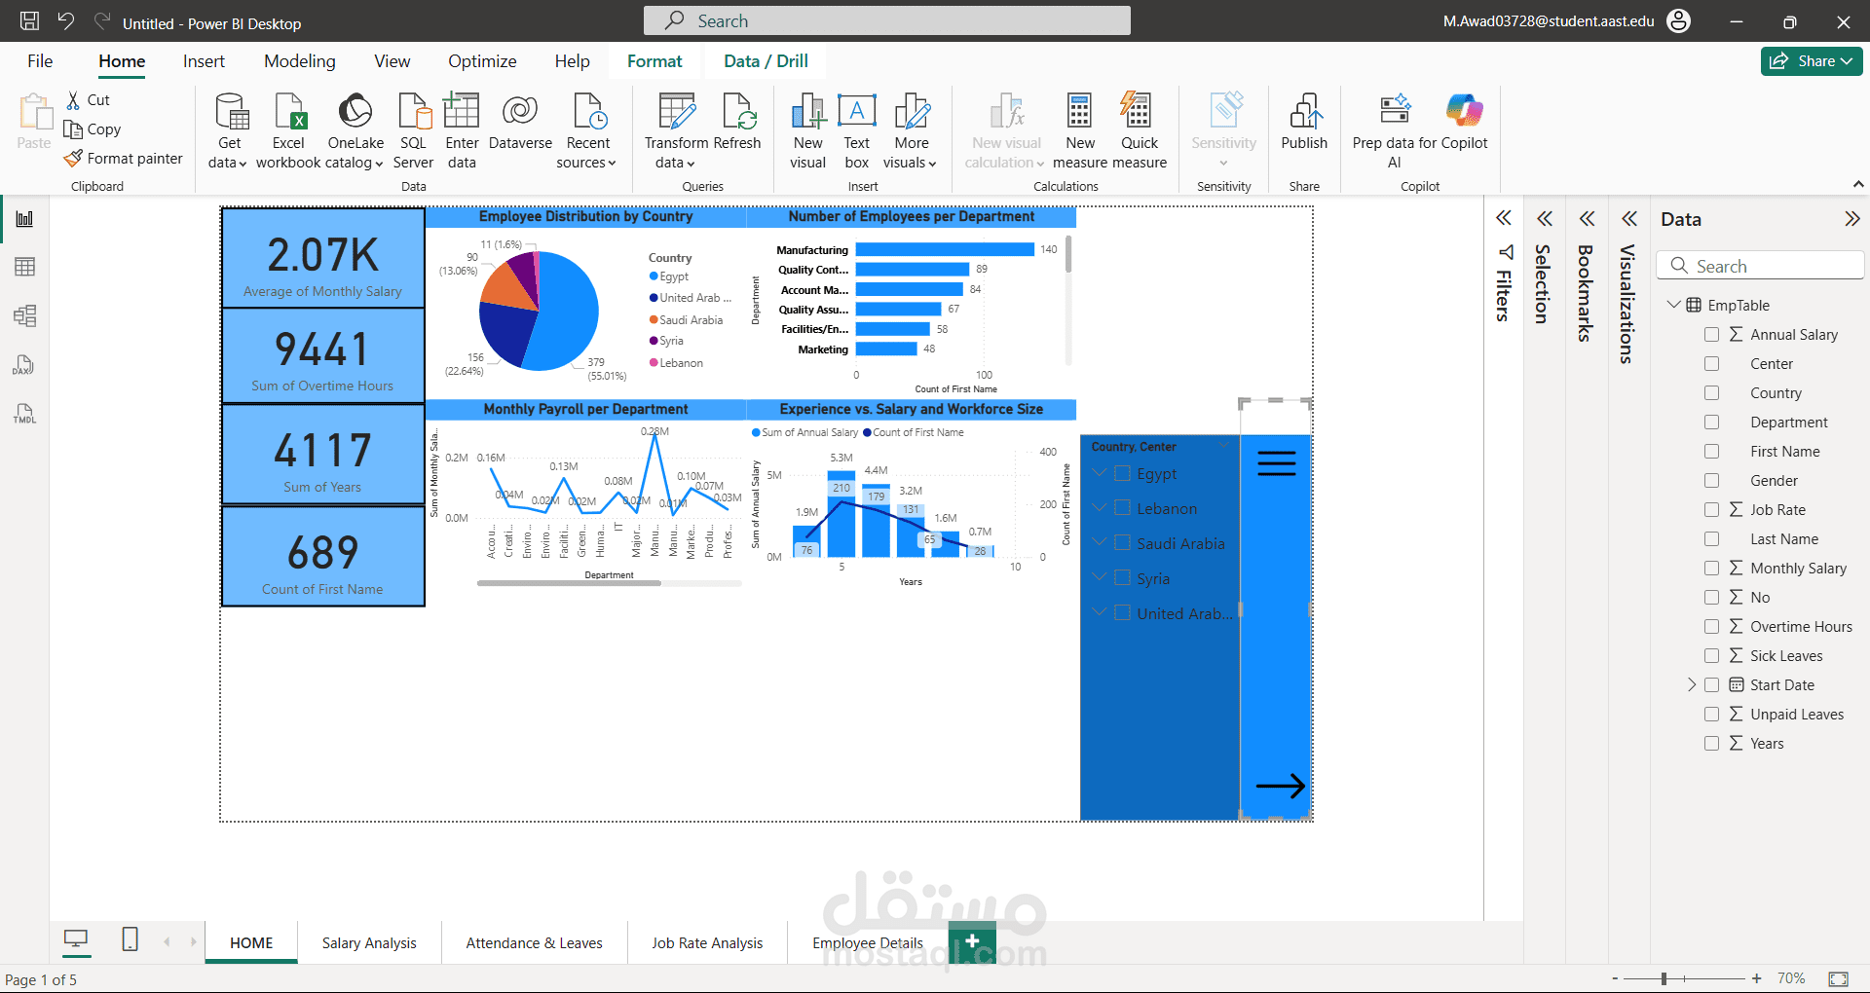Click the Enter data icon

coord(462,113)
